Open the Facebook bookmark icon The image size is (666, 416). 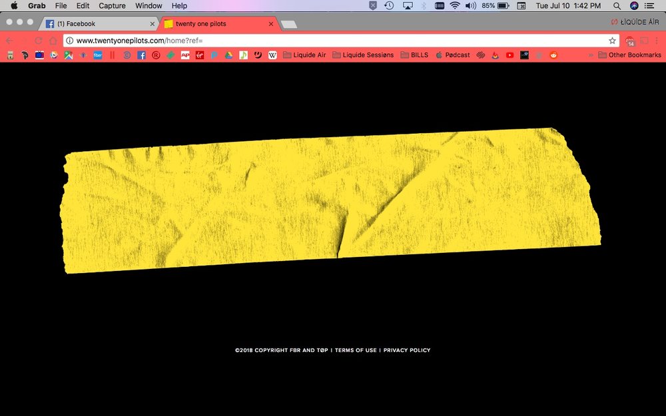[x=141, y=55]
